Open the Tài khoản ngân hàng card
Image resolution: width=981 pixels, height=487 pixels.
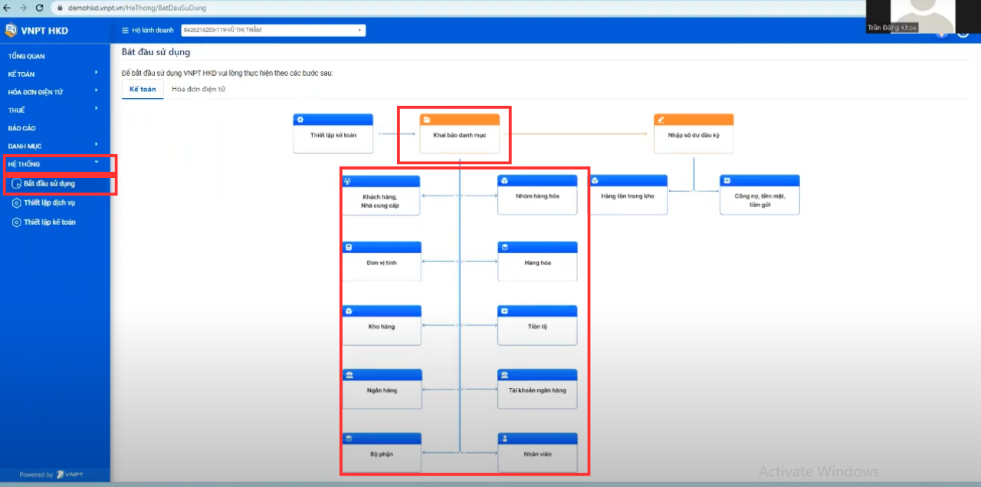537,390
